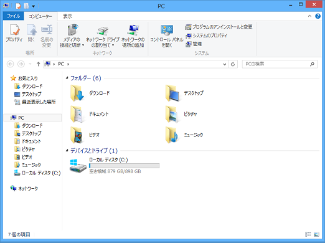This screenshot has height=243, width=325.
Task: Select ローカルディスク (C:) in the sidebar
Action: 37,173
